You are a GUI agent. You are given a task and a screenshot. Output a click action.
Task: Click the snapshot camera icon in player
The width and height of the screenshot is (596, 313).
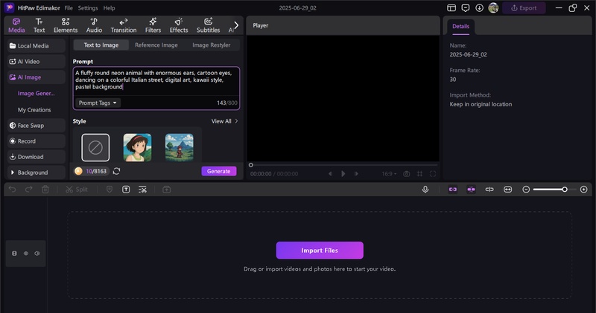pos(406,173)
